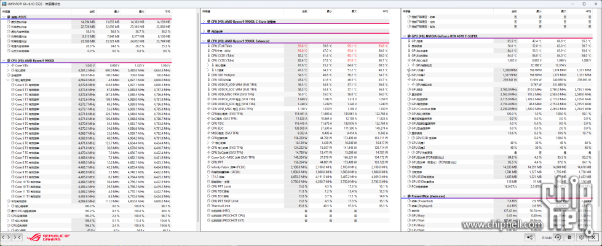The width and height of the screenshot is (602, 246).
Task: Click the 1,338 RPM GPU fan value
Action: [x=510, y=70]
